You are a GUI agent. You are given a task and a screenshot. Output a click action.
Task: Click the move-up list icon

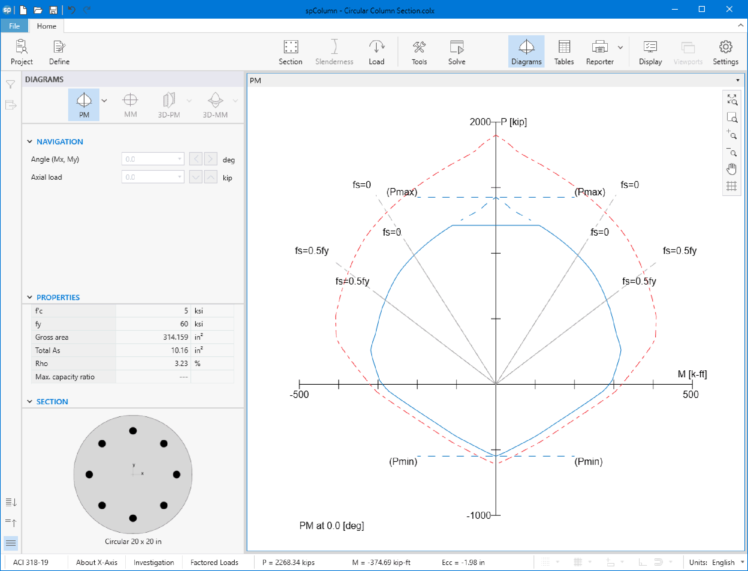pos(11,522)
